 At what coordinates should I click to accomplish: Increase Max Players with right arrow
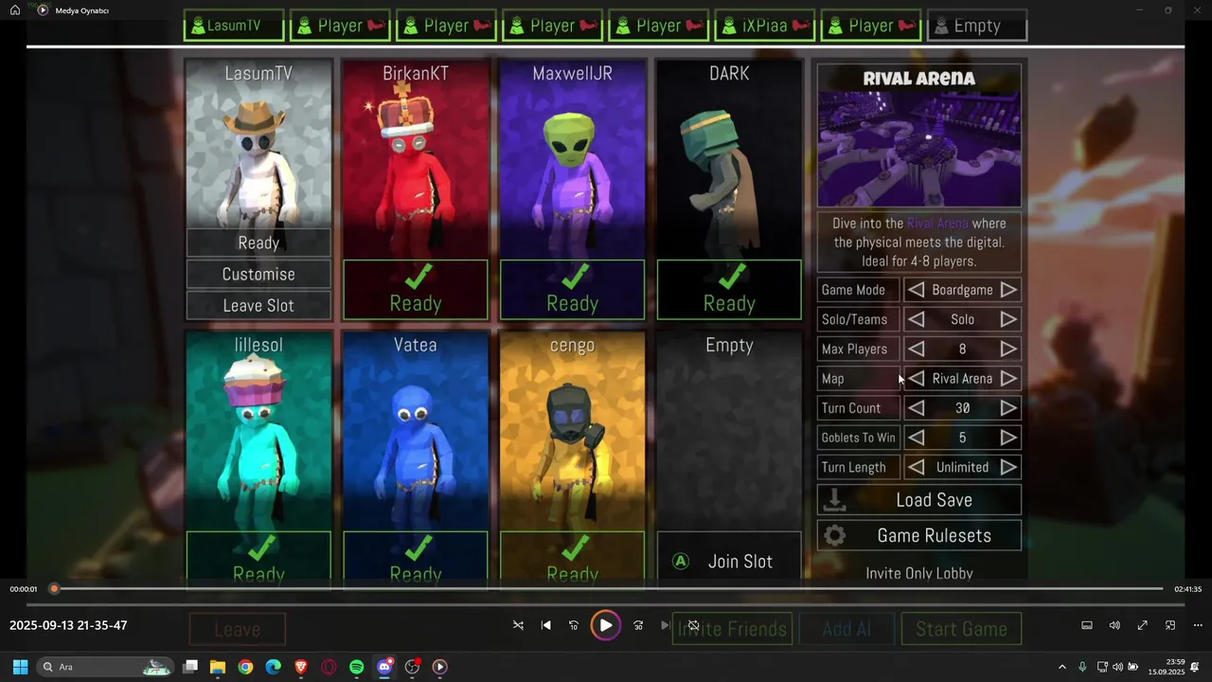[1008, 349]
